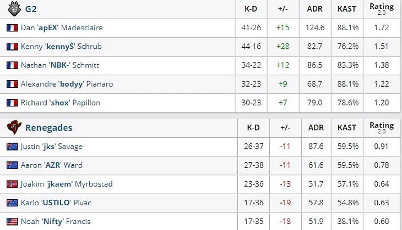Image resolution: width=402 pixels, height=230 pixels.
Task: Click the KAST column header in Renegades table
Action: pos(346,128)
